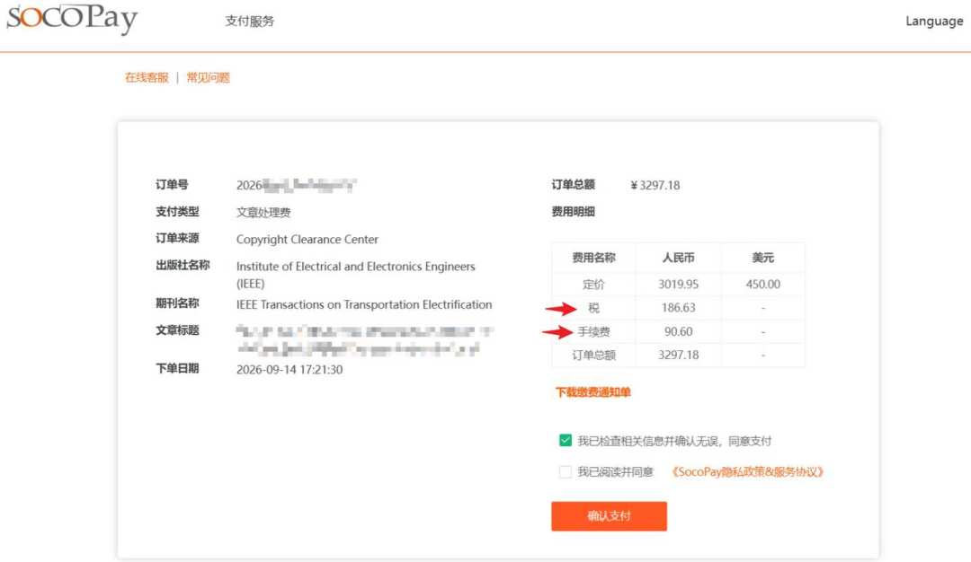Open SocoPay隐私政策&服务协议 link
This screenshot has width=971, height=562.
747,471
